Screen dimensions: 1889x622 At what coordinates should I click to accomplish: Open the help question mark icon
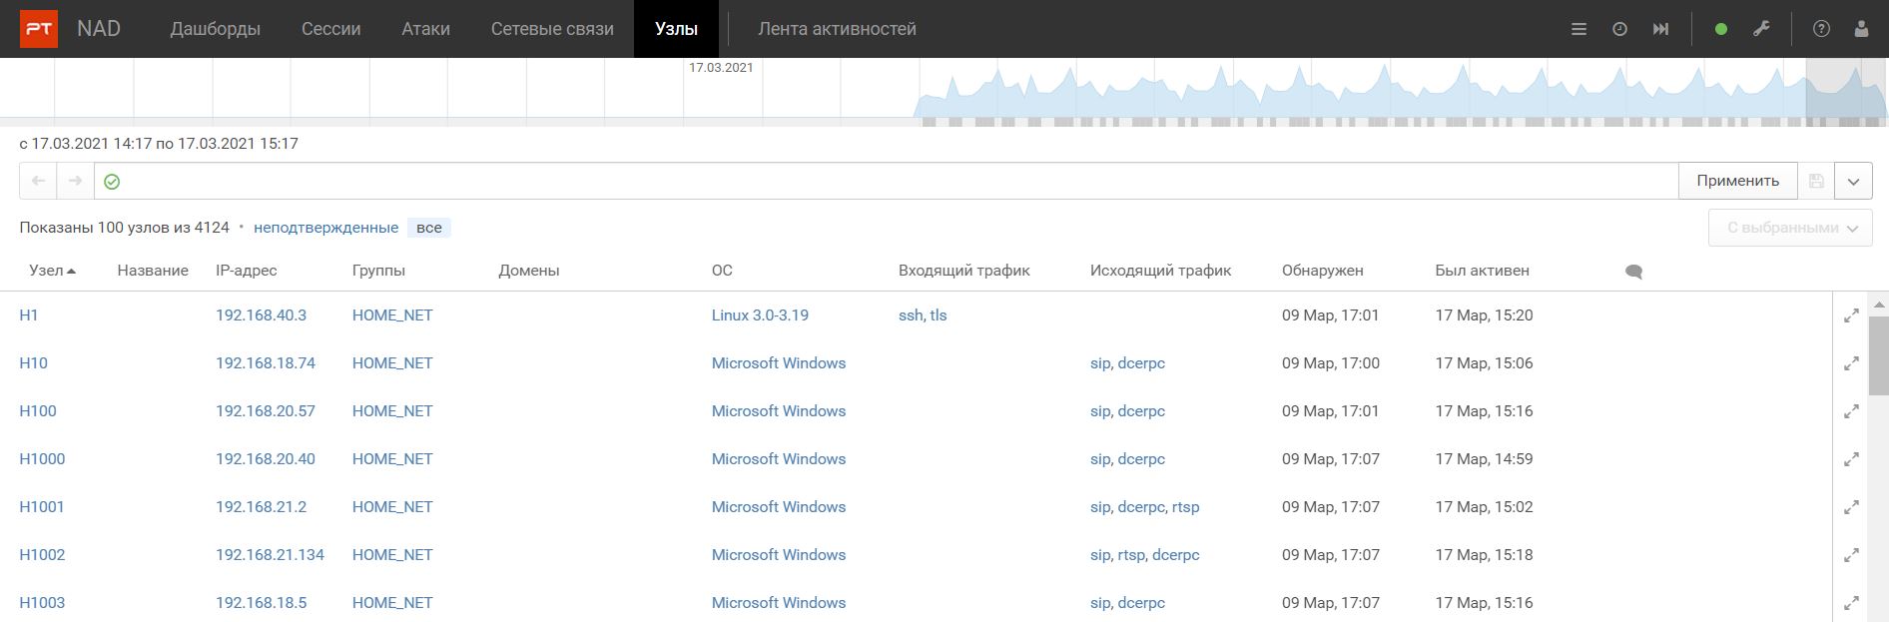coord(1821,29)
